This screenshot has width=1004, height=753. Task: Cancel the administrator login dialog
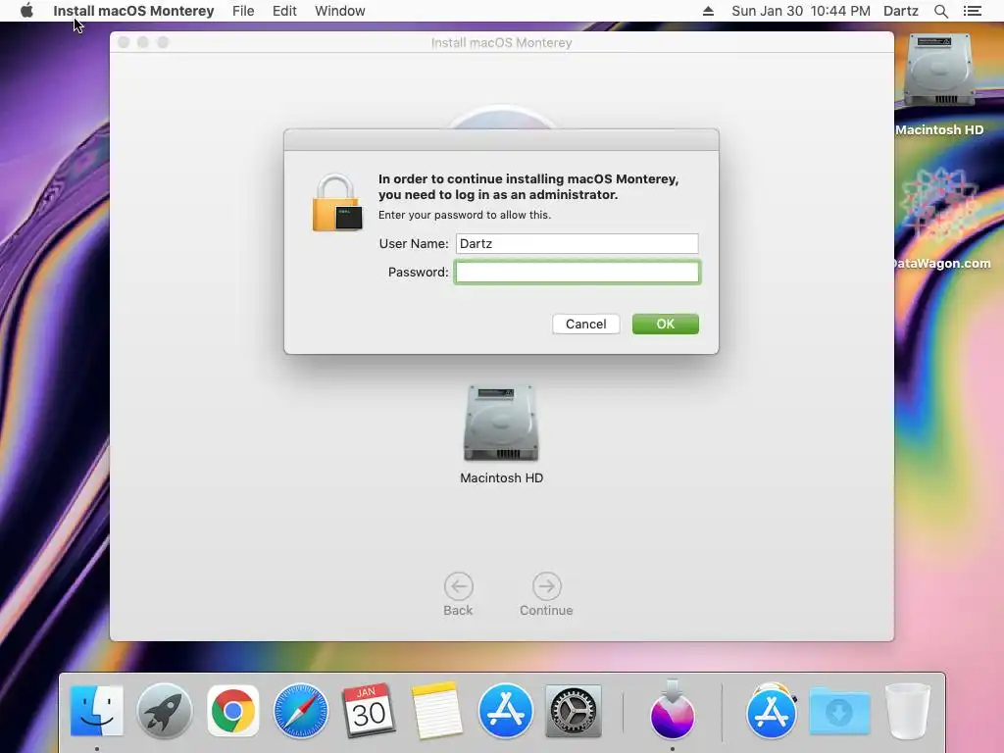[586, 324]
